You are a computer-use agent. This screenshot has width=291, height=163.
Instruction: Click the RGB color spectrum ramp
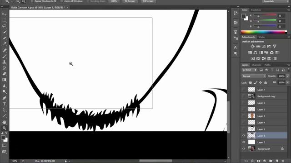coord(264,32)
